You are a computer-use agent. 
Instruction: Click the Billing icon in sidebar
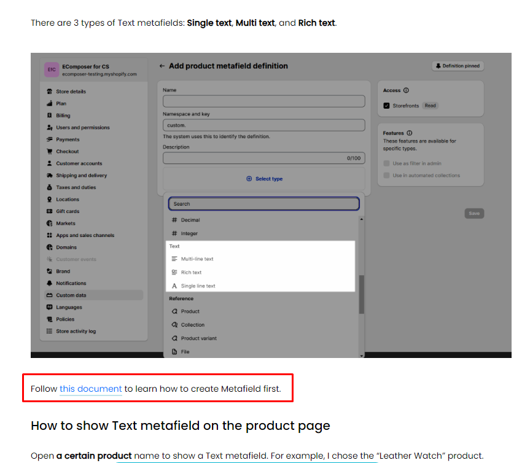pos(50,115)
